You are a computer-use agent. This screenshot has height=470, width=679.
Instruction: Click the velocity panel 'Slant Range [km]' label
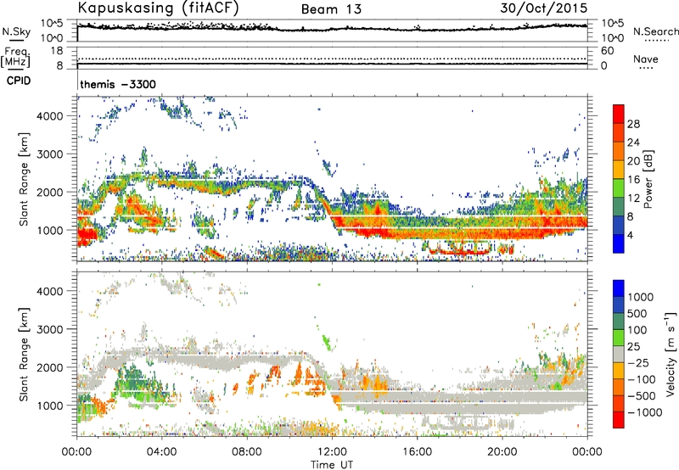click(24, 354)
